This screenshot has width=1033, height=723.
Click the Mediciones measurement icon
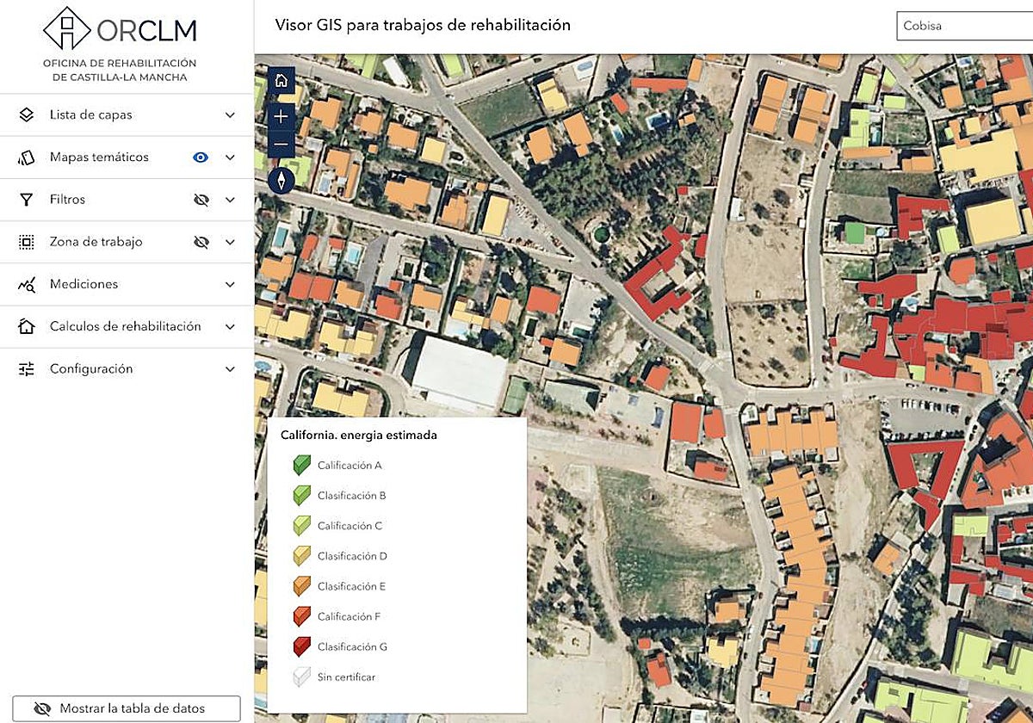pos(27,284)
